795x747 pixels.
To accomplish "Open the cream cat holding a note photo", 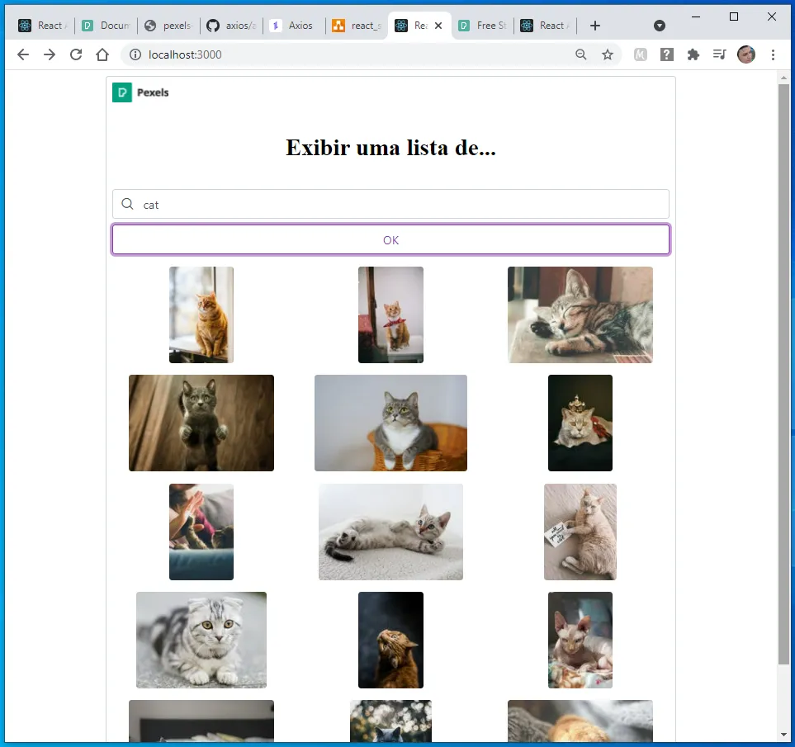I will 580,532.
